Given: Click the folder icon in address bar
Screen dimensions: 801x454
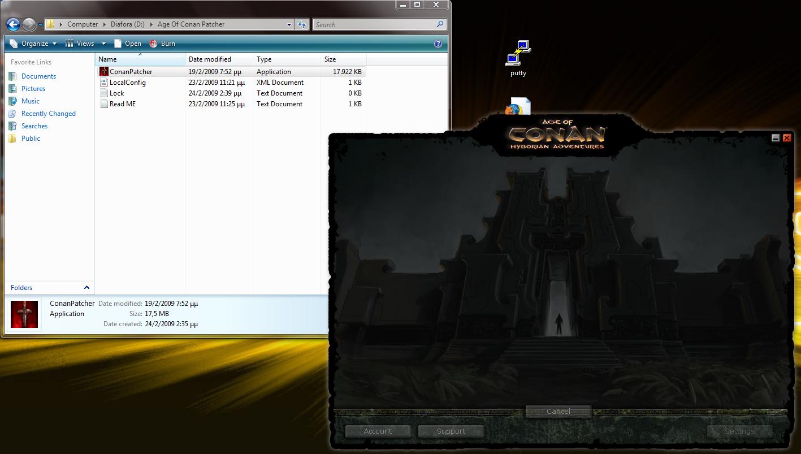Looking at the screenshot, I should (x=50, y=24).
